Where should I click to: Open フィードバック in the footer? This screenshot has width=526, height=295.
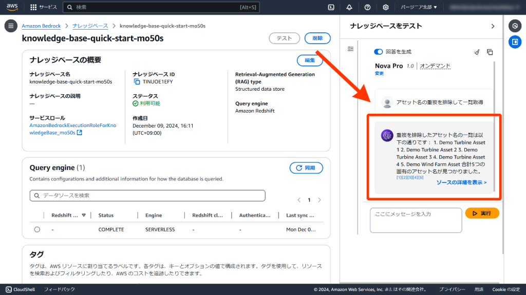point(60,289)
